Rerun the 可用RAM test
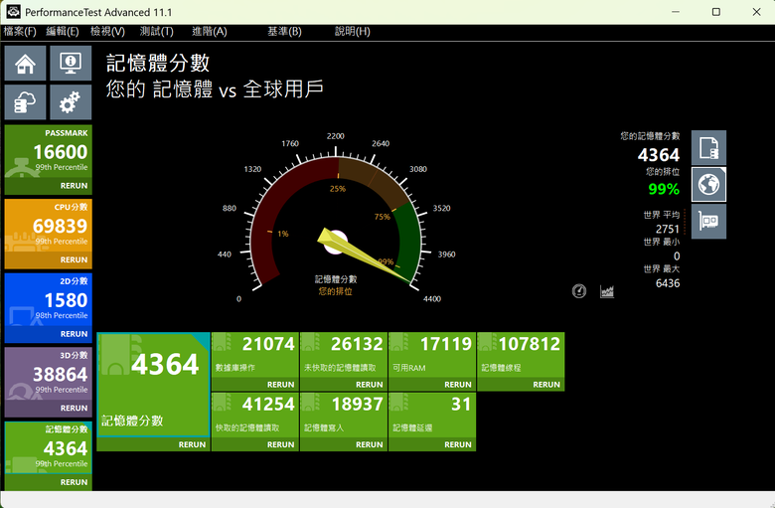Screen dimensions: 775x508 pos(458,385)
